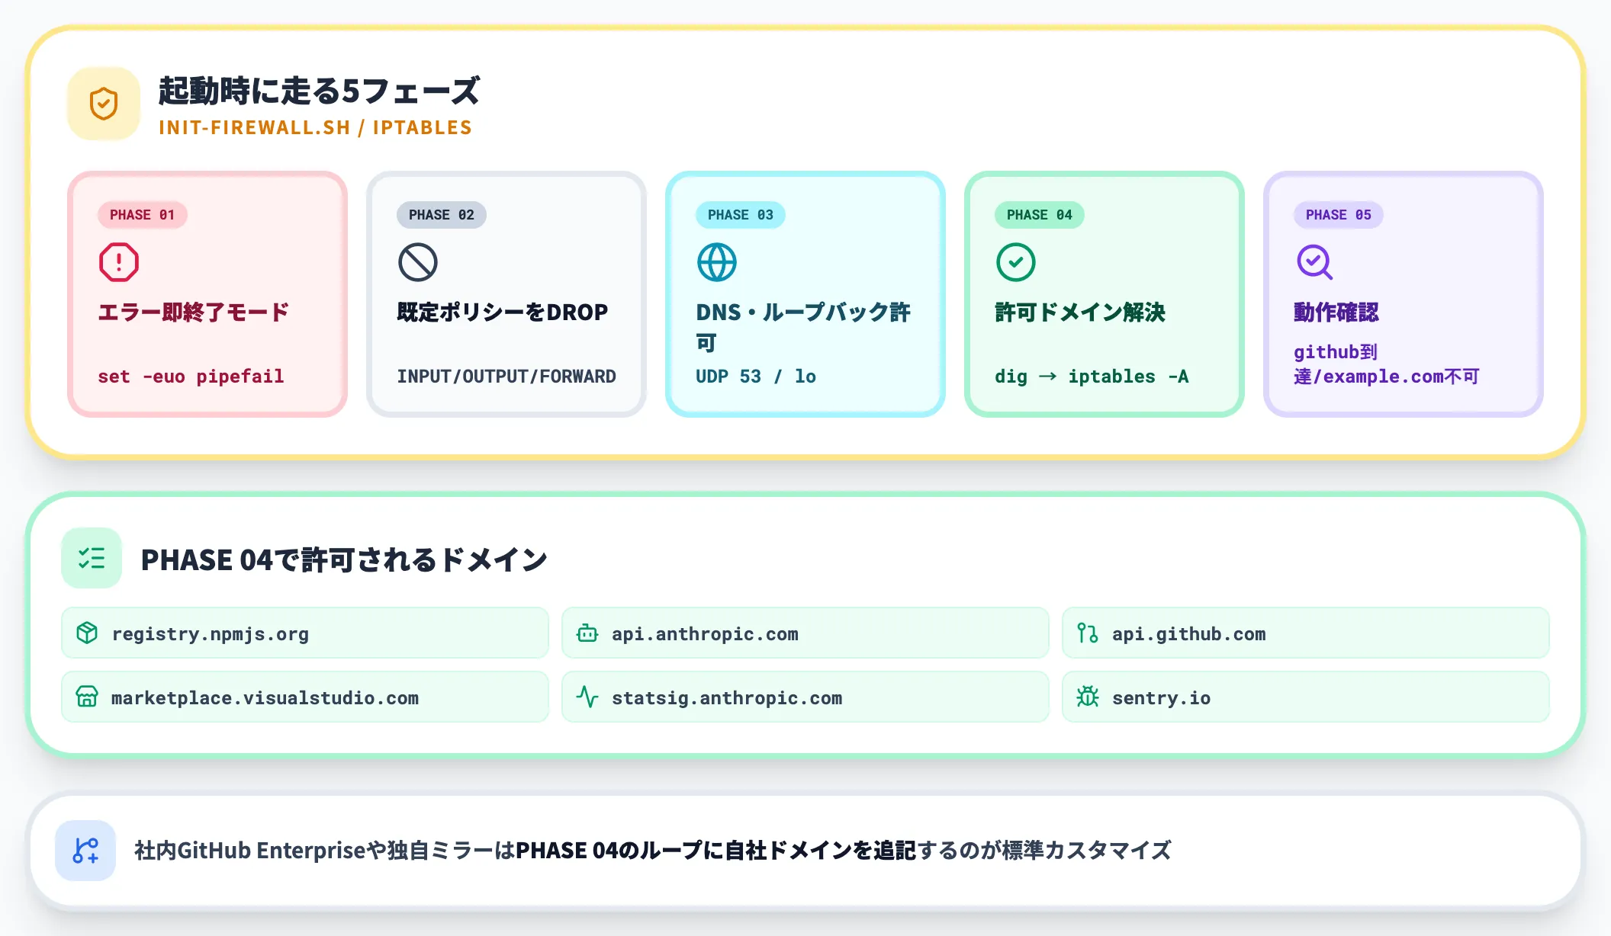Click the activity pulse icon beside statsig.anthropic.com

coord(587,697)
